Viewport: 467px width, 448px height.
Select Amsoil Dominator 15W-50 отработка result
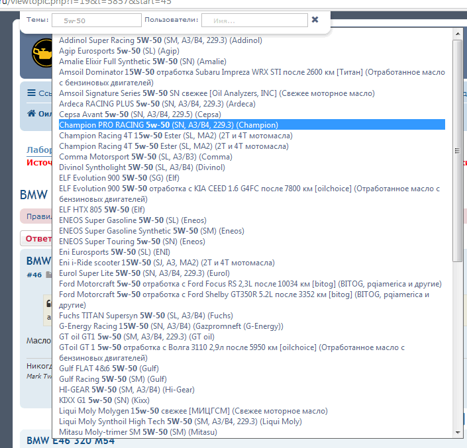click(252, 77)
